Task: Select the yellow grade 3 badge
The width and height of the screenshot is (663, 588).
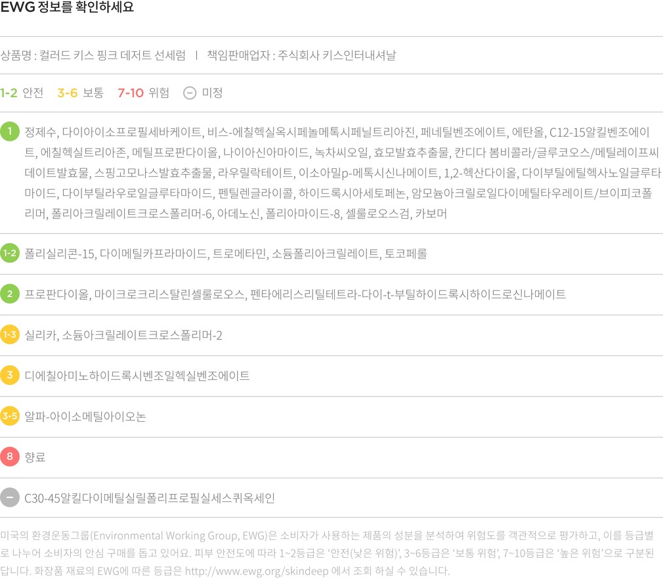Action: [10, 375]
